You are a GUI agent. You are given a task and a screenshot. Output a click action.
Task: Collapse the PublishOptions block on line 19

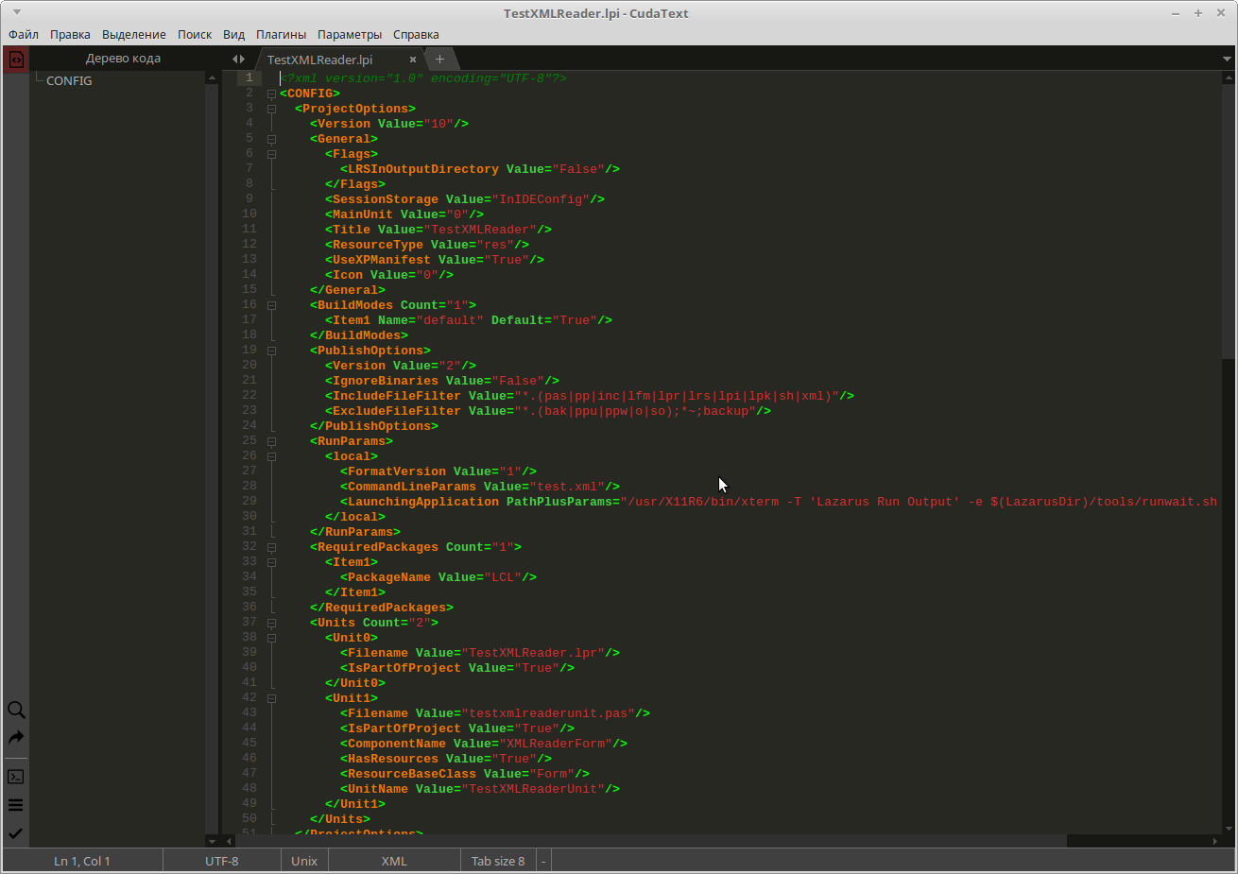point(271,351)
